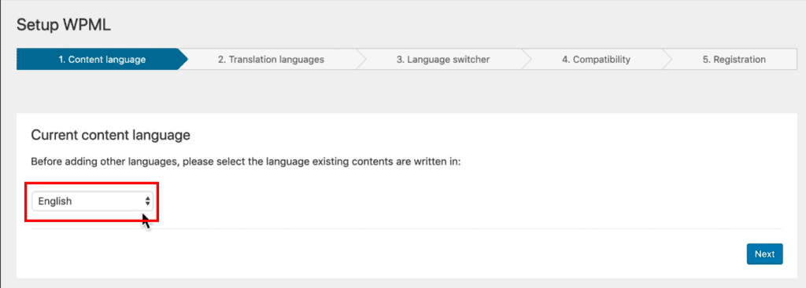Go to 2. Translation languages step

[271, 60]
